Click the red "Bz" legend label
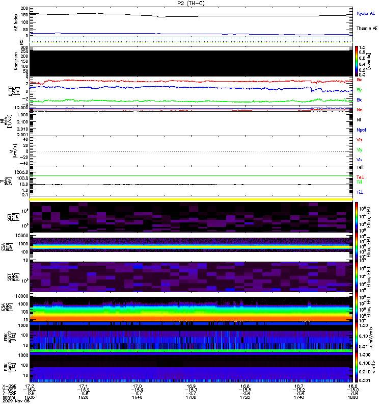This screenshot has height=408, width=382. (x=359, y=80)
